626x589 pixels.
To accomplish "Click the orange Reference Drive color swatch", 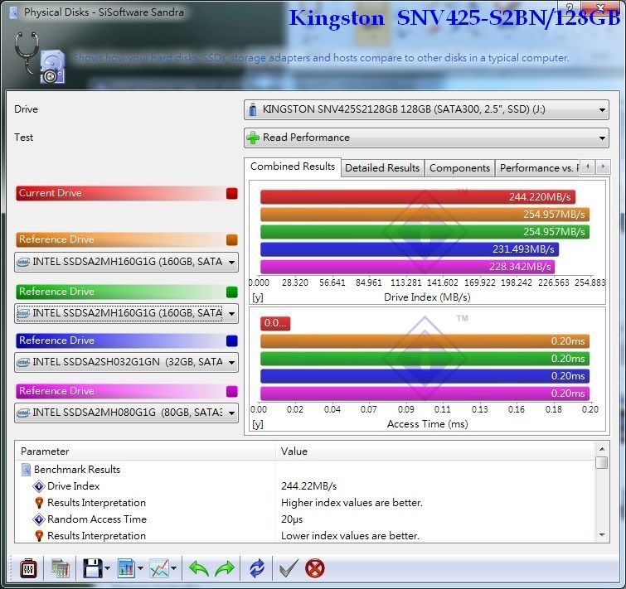I will pyautogui.click(x=232, y=239).
